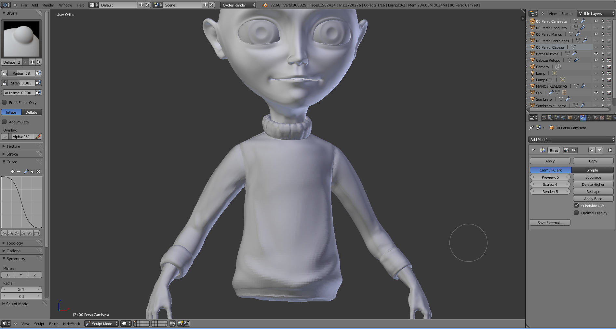Unlink the Deflate brush datablock
616x329 pixels.
(x=38, y=62)
